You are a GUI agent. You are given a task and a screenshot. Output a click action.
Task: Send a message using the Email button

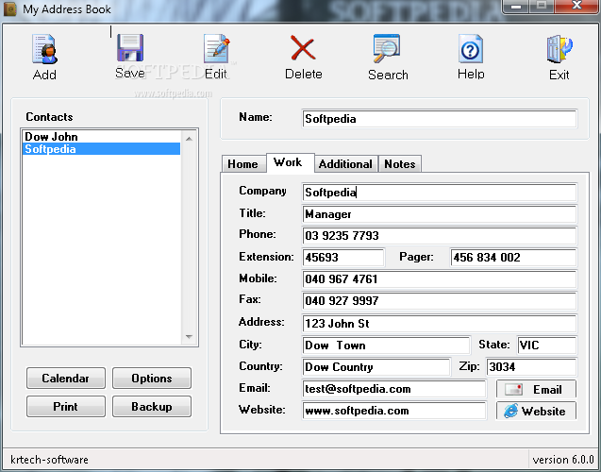pos(536,389)
